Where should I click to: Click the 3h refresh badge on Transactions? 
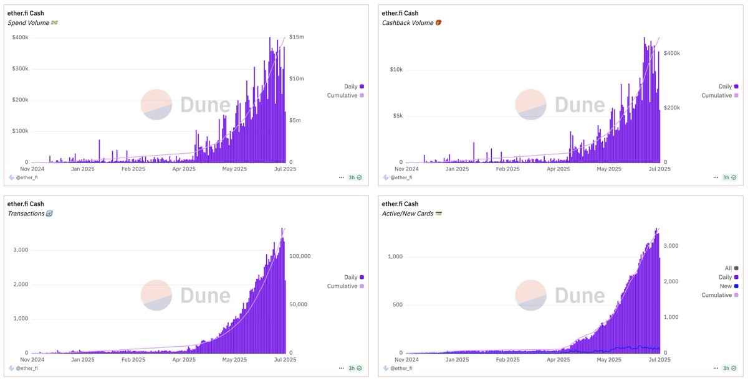click(355, 369)
